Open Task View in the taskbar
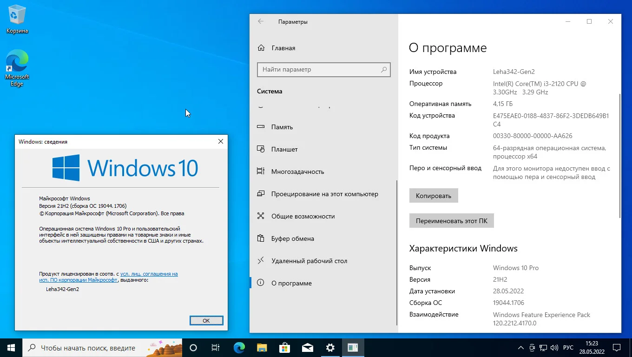Viewport: 632px width, 357px height. click(x=216, y=348)
